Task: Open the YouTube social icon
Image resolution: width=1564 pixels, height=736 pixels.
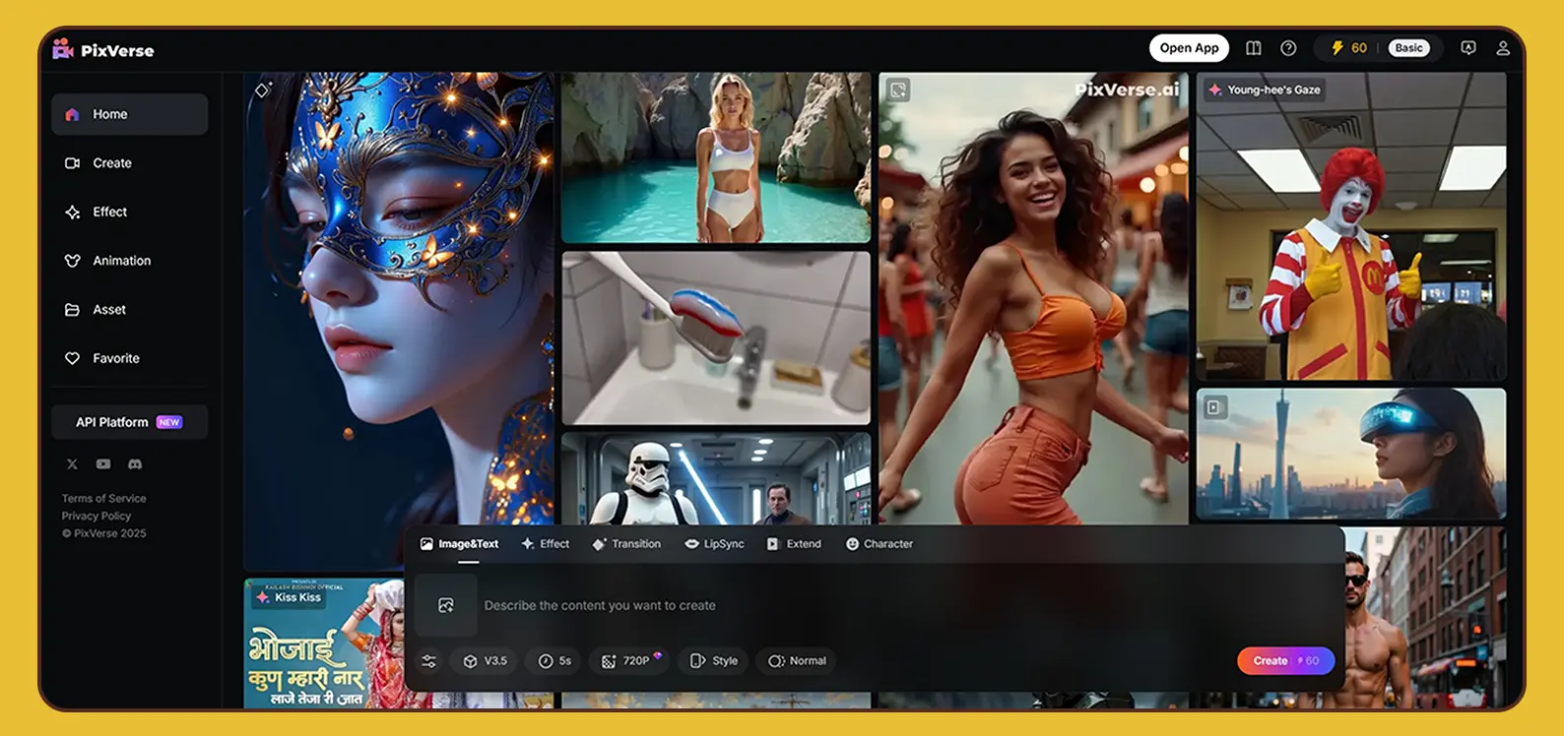Action: (103, 464)
